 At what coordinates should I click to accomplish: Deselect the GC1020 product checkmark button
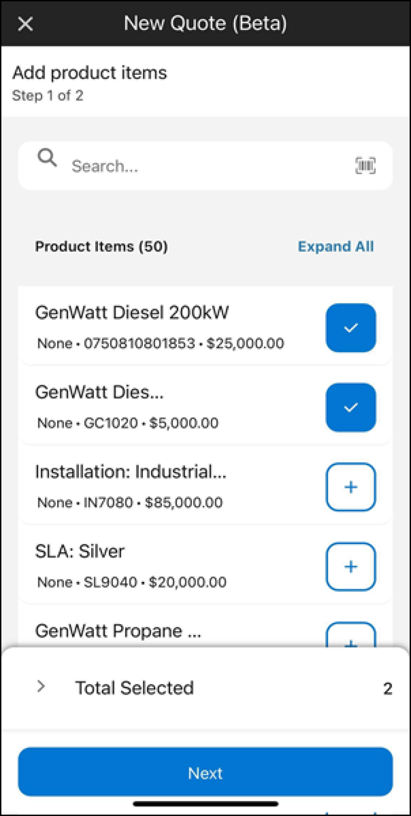[351, 407]
